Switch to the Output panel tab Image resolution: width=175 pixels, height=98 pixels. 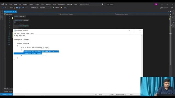[x=6, y=91]
